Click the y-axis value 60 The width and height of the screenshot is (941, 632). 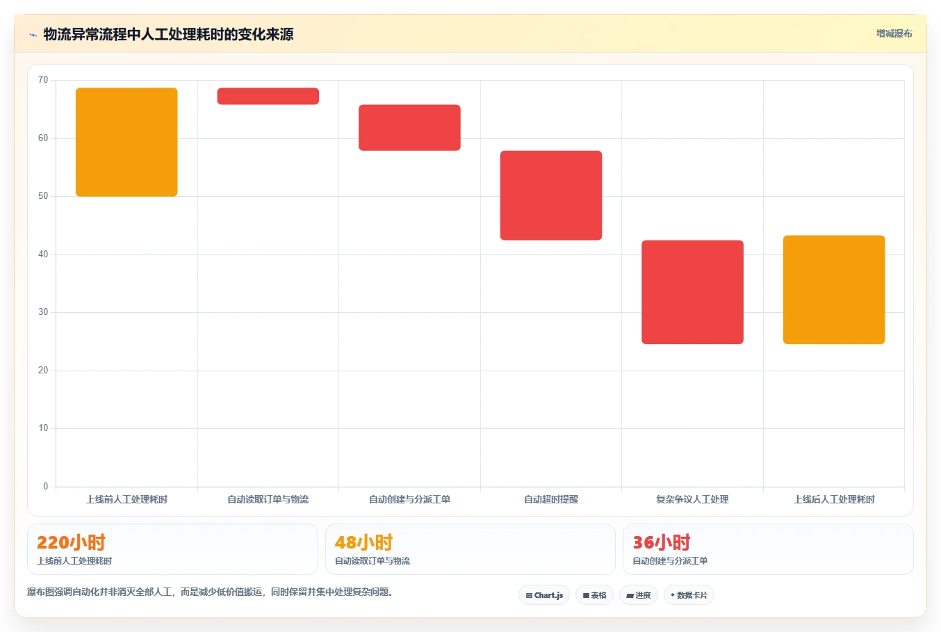[43, 138]
